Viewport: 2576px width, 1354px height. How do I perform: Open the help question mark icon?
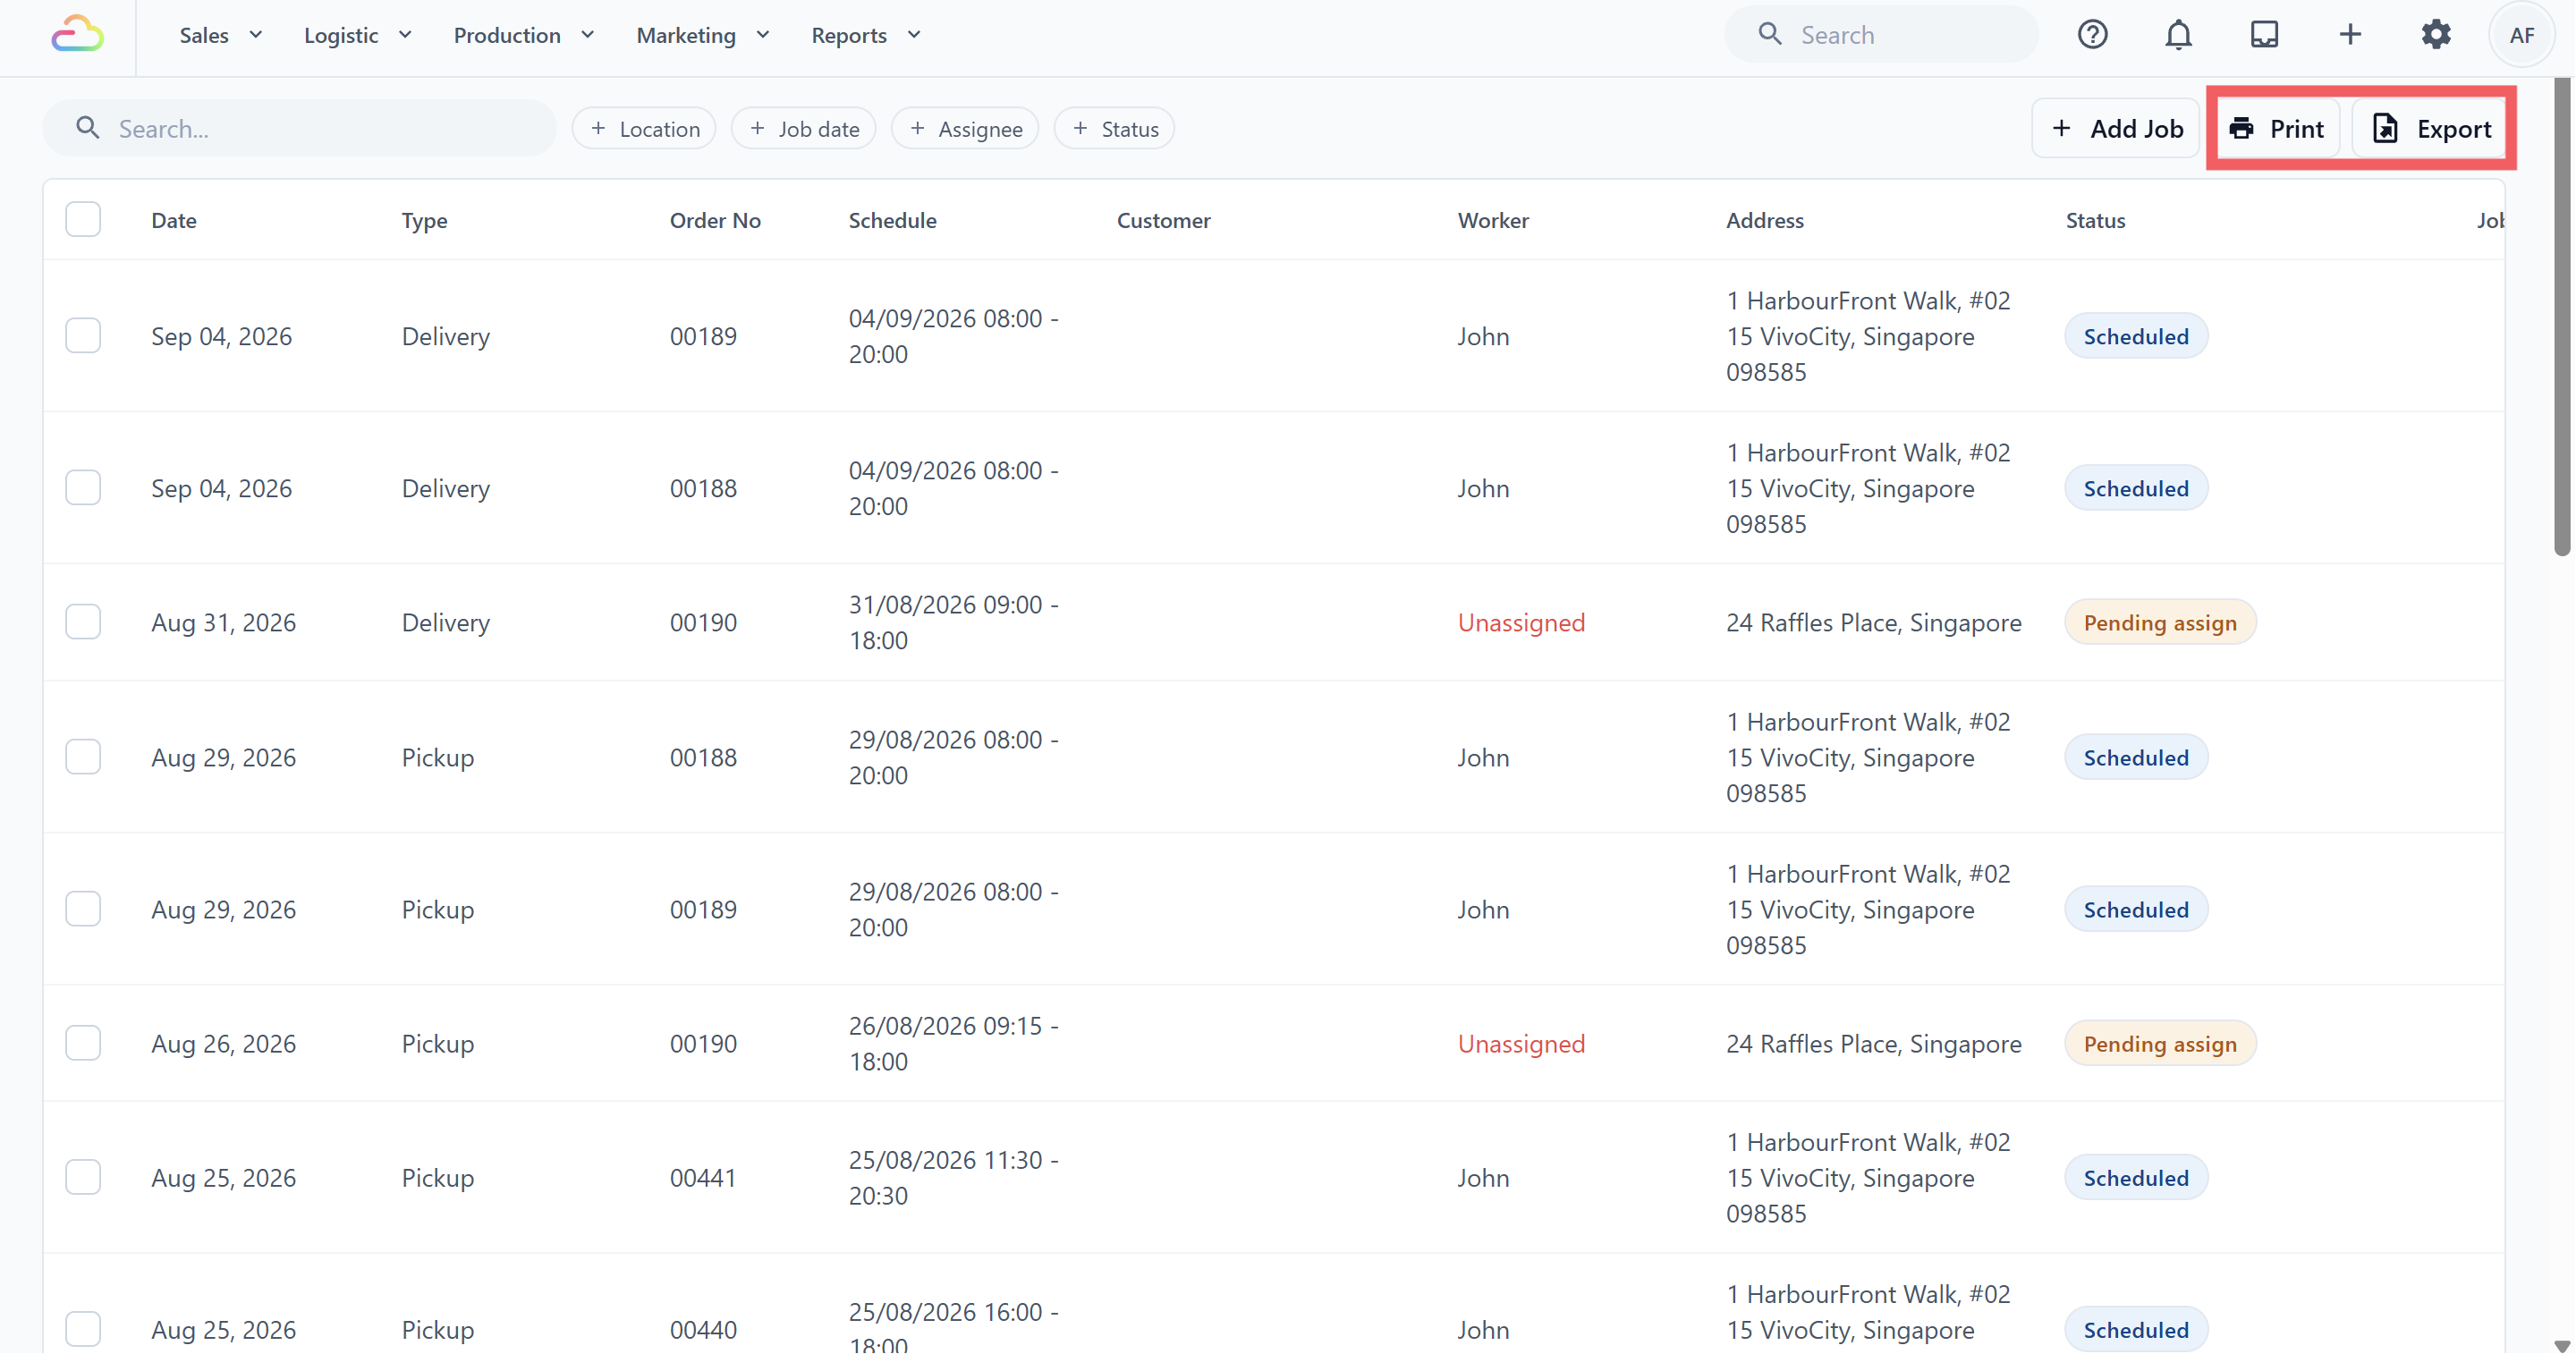[2092, 35]
